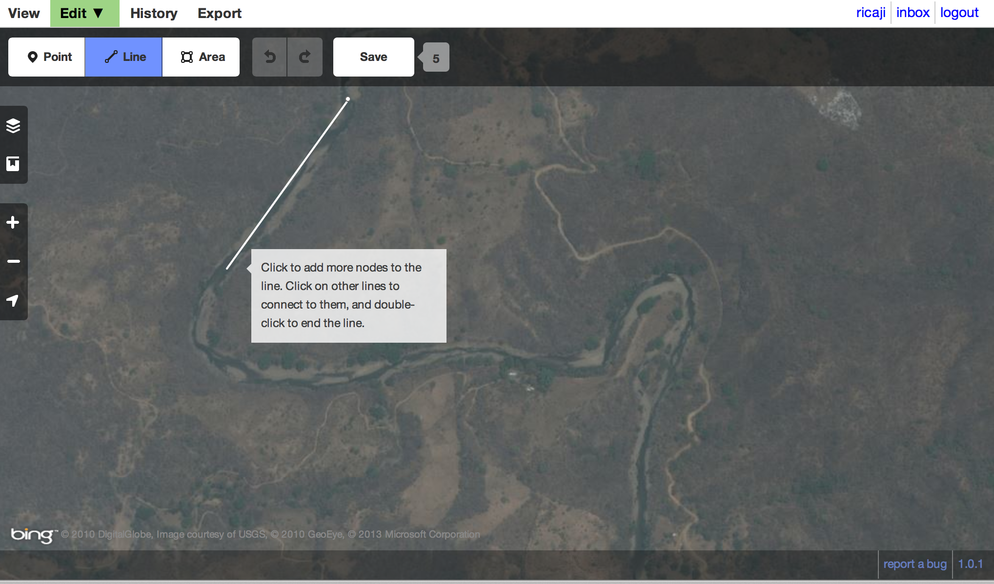This screenshot has width=994, height=584.
Task: Redo the last undone edit
Action: tap(304, 57)
